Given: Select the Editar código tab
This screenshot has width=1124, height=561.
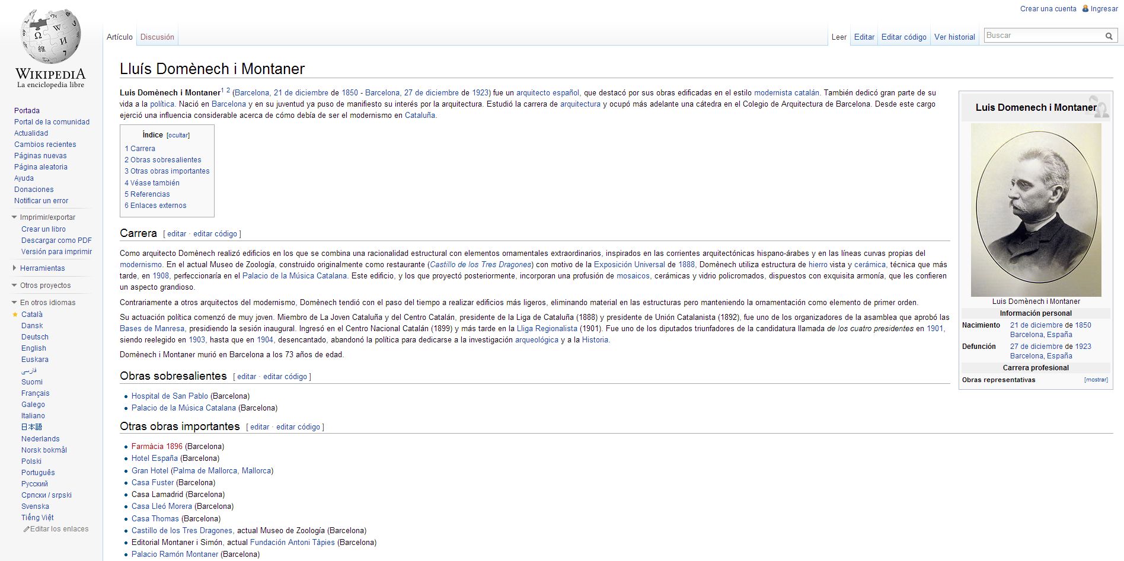Looking at the screenshot, I should 903,37.
